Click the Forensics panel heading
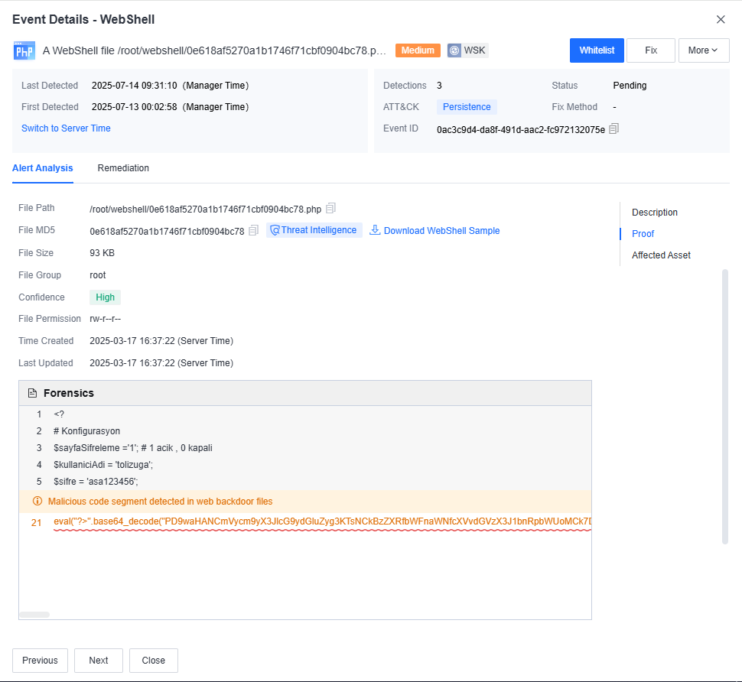The width and height of the screenshot is (742, 682). [69, 393]
